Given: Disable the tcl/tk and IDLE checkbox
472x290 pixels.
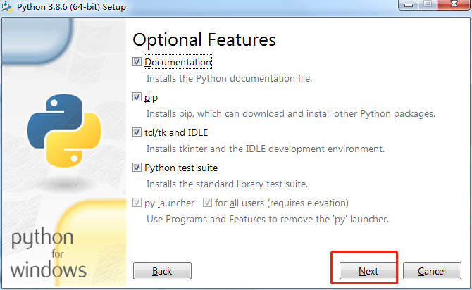Looking at the screenshot, I should [x=137, y=132].
